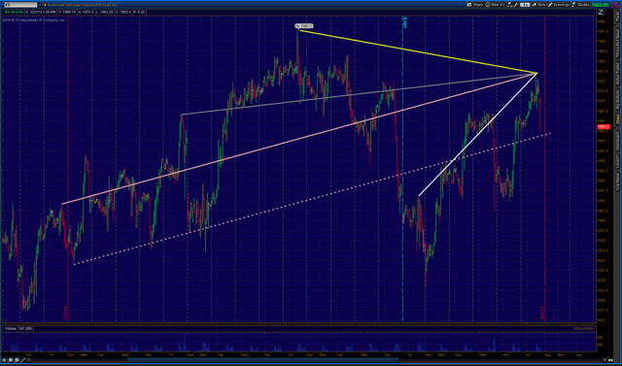Image resolution: width=622 pixels, height=366 pixels.
Task: Open the think A.I. menu
Action: [x=495, y=5]
